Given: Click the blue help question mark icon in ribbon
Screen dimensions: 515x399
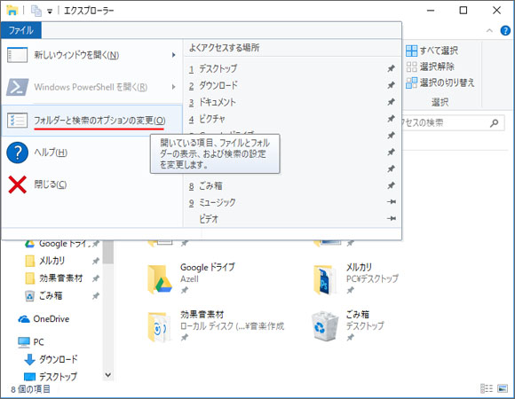Looking at the screenshot, I should pyautogui.click(x=505, y=30).
